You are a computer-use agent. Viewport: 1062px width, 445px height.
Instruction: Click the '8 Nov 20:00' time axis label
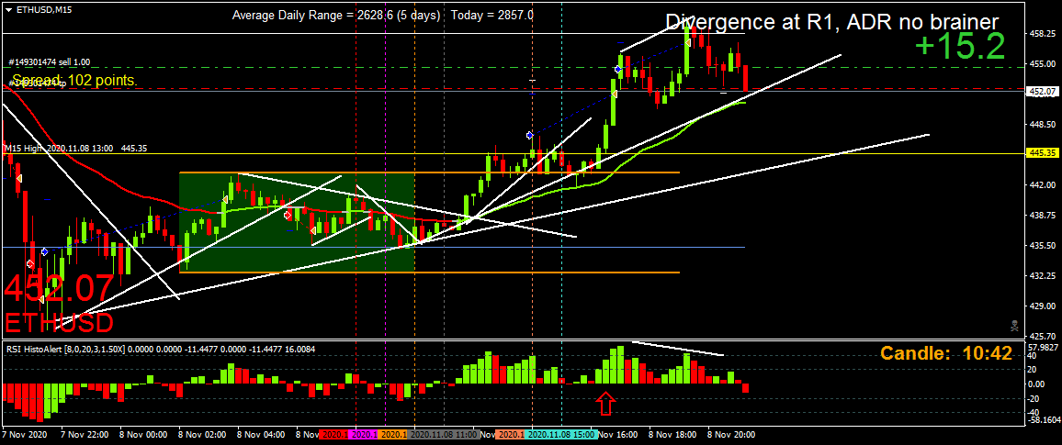pos(731,434)
